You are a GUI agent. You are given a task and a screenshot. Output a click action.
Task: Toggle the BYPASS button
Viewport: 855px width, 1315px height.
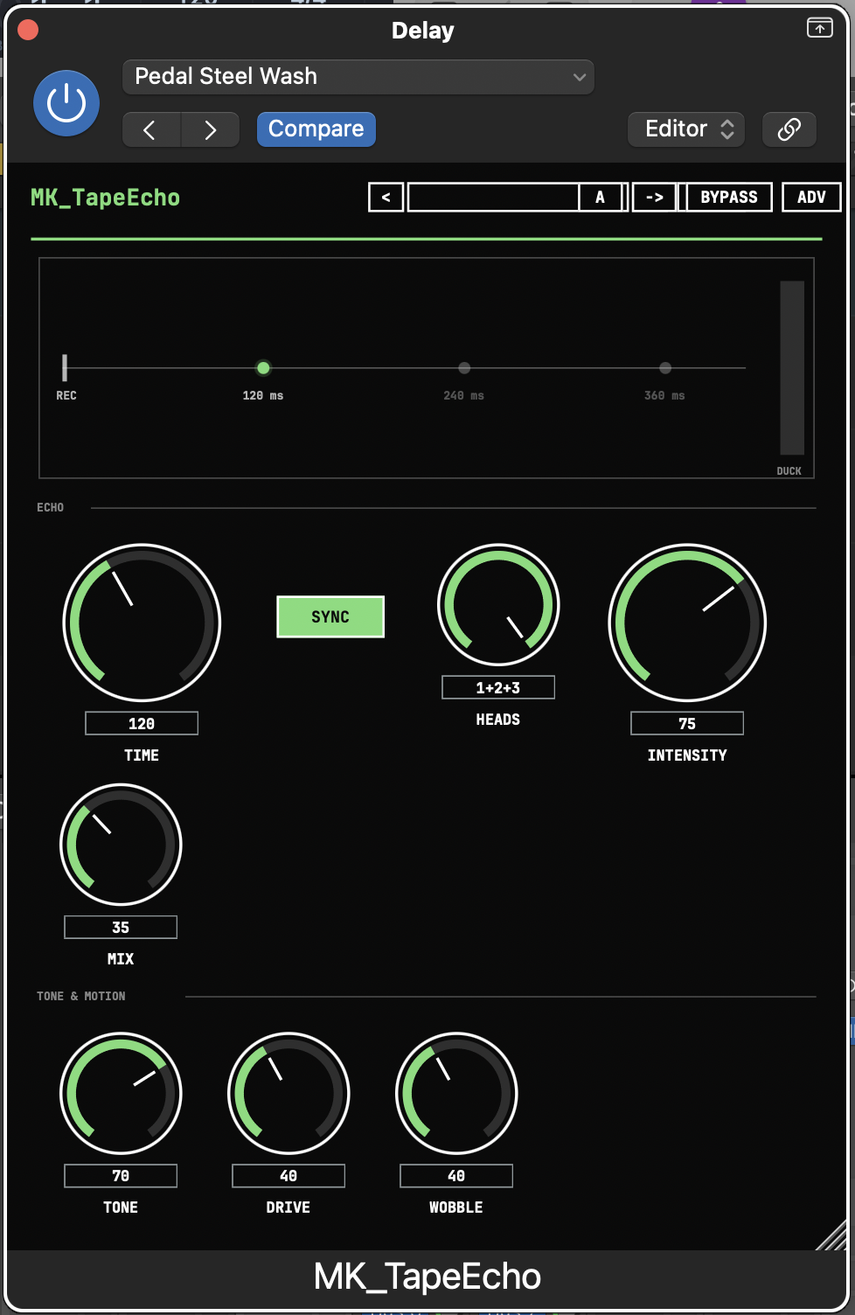coord(729,198)
